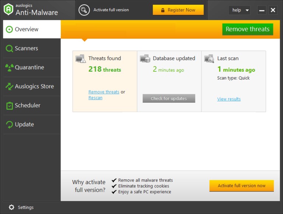Click the Last scan magnifier icon

209,58
